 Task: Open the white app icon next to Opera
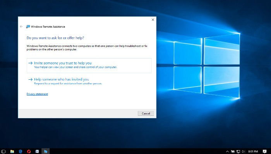[37, 151]
